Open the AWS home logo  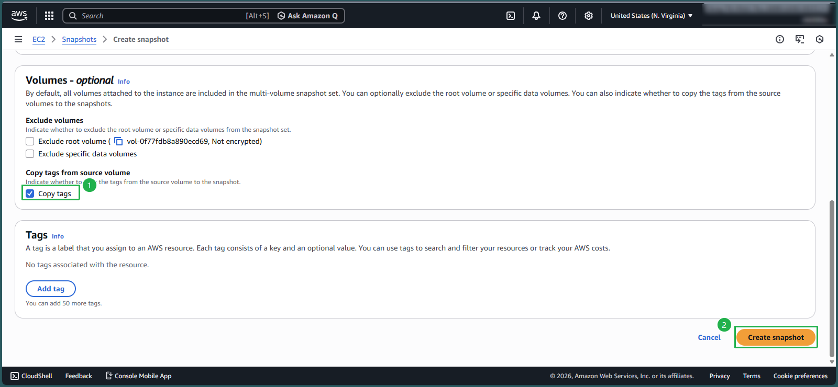[19, 16]
